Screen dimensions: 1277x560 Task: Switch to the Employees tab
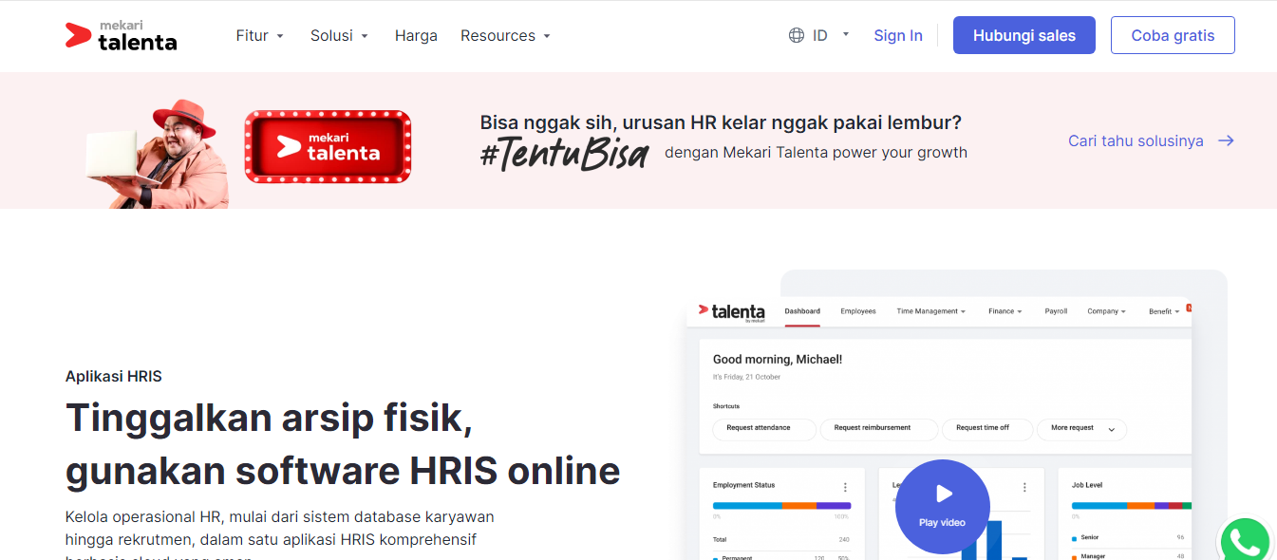(858, 311)
